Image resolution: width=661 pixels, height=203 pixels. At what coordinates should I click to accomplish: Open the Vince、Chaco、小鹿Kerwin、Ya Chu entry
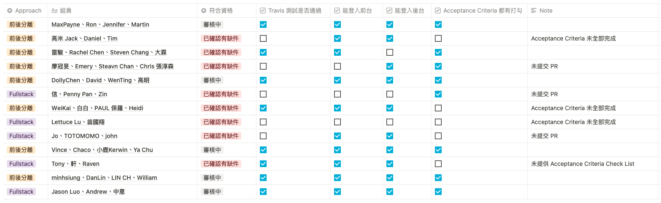(102, 150)
